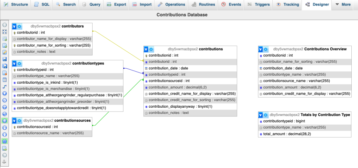Collapse the contributors table with V button
Image resolution: width=358 pixels, height=168 pixels.
pos(14,26)
